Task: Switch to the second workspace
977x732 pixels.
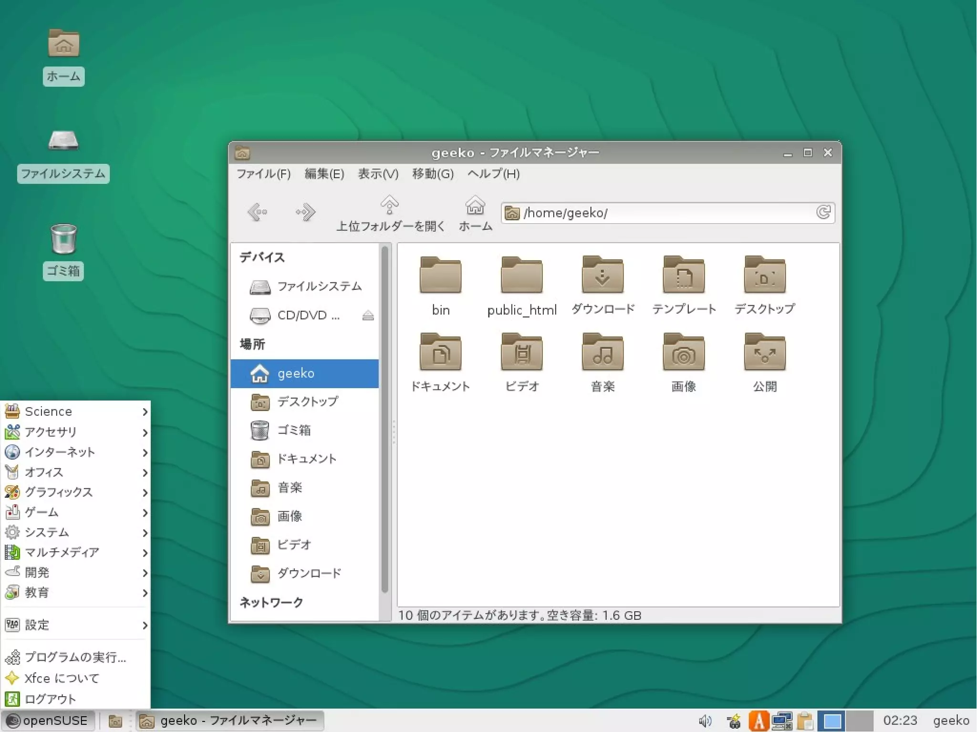Action: click(x=859, y=721)
